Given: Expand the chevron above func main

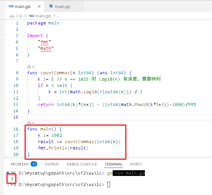Looking at the screenshot, I should point(33,123).
